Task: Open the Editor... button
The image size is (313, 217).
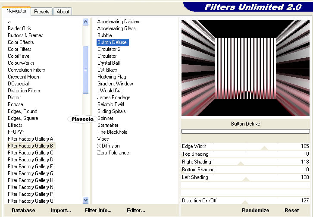Action: point(136,211)
